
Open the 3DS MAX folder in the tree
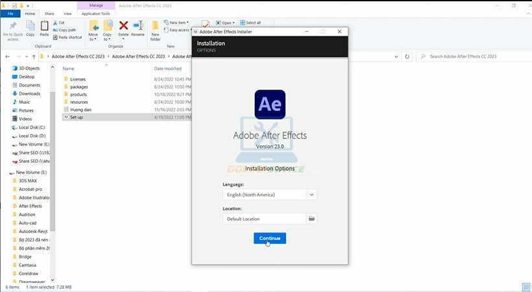(27, 180)
